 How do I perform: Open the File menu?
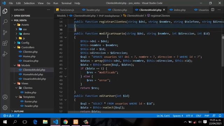11,3
